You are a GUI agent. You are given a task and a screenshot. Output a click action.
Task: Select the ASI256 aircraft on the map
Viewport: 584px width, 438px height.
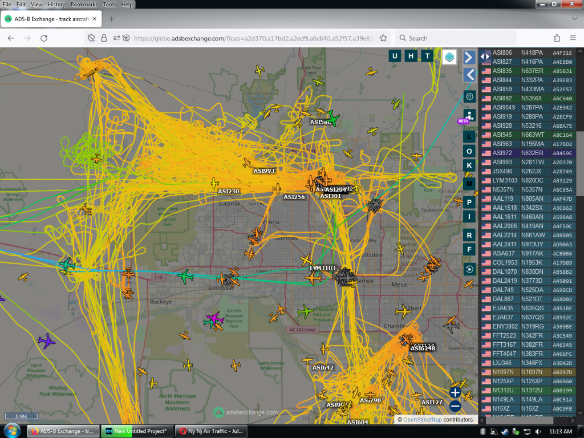[277, 189]
